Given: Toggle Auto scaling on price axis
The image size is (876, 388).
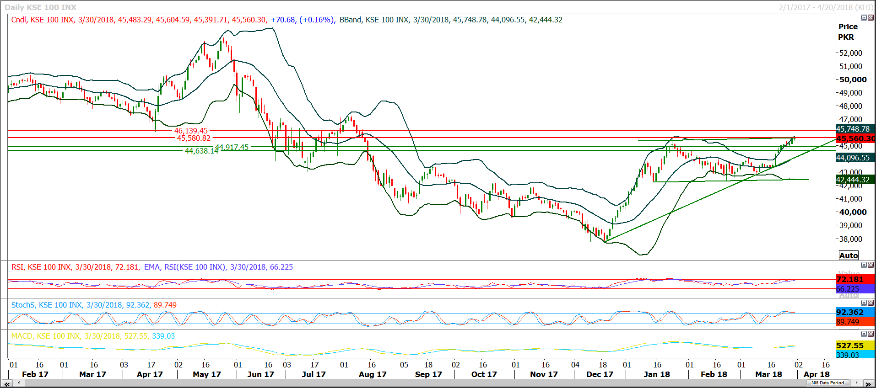Looking at the screenshot, I should tap(848, 255).
